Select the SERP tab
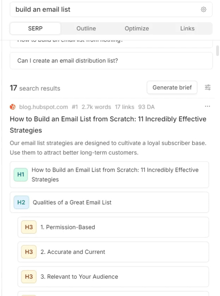This screenshot has width=220, height=296. pos(35,29)
